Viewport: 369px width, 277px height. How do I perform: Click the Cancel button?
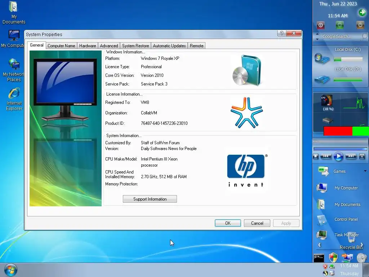coord(257,223)
